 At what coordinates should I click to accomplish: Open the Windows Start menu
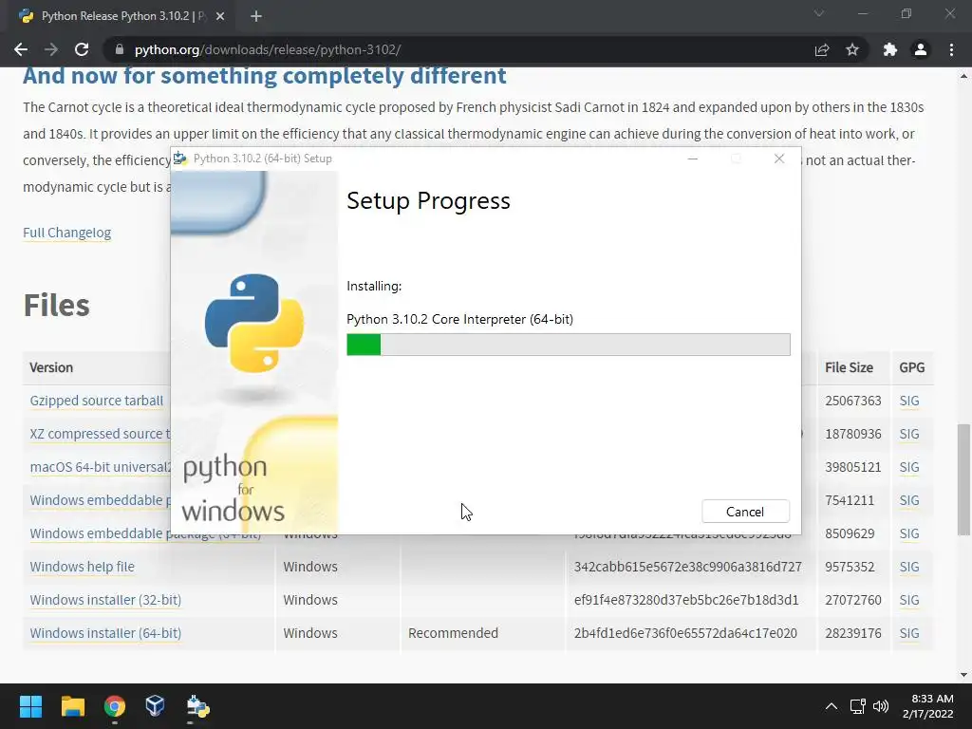pyautogui.click(x=30, y=706)
